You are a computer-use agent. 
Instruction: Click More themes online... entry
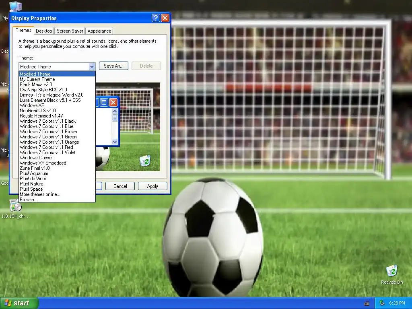(57, 194)
